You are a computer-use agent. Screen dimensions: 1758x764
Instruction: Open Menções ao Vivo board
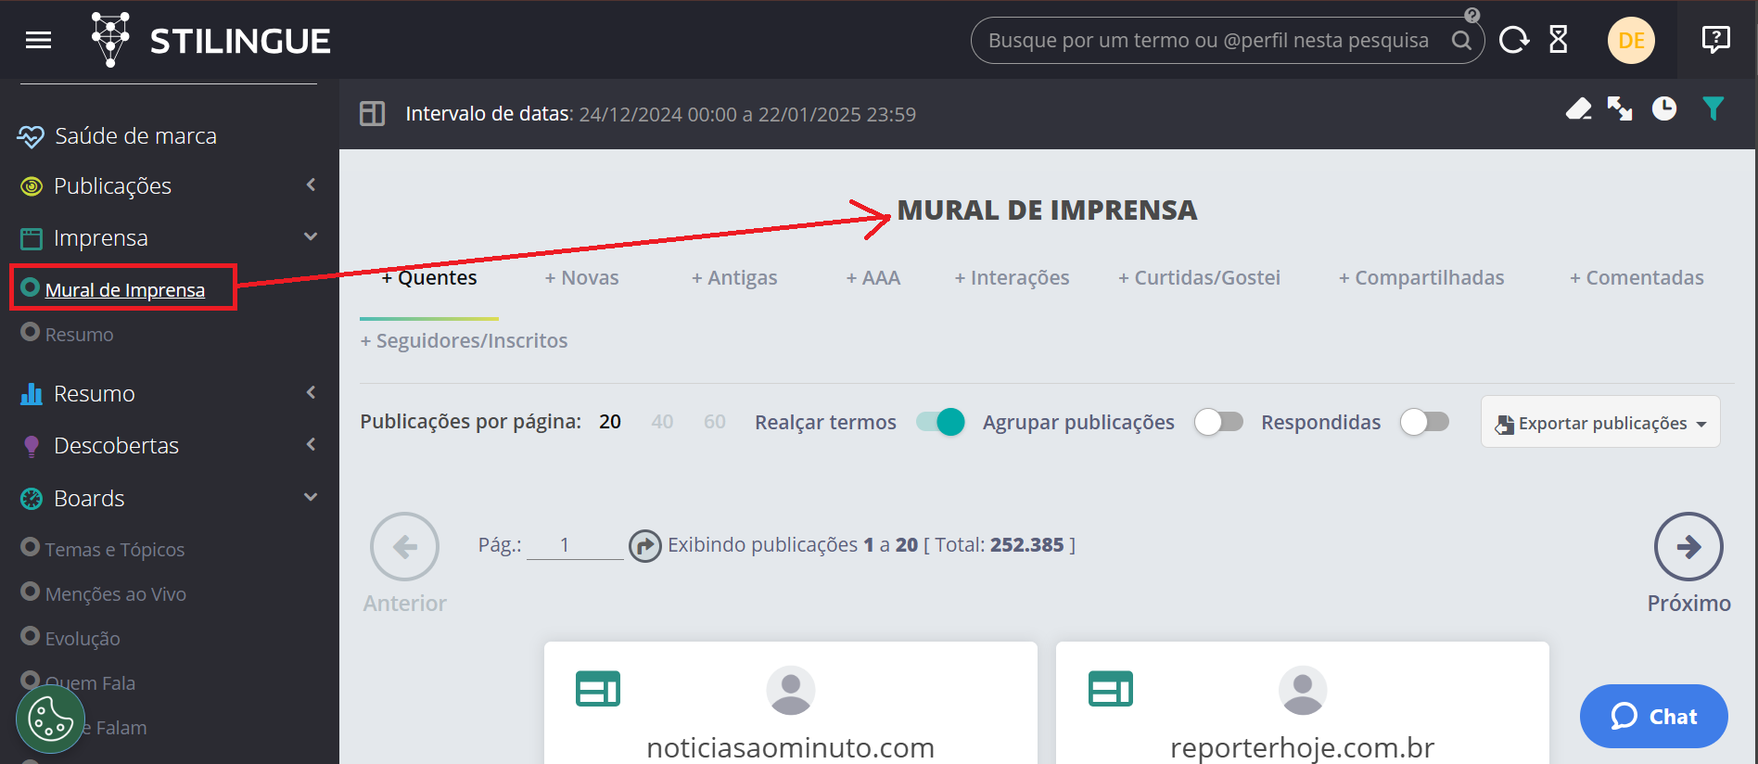tap(116, 594)
